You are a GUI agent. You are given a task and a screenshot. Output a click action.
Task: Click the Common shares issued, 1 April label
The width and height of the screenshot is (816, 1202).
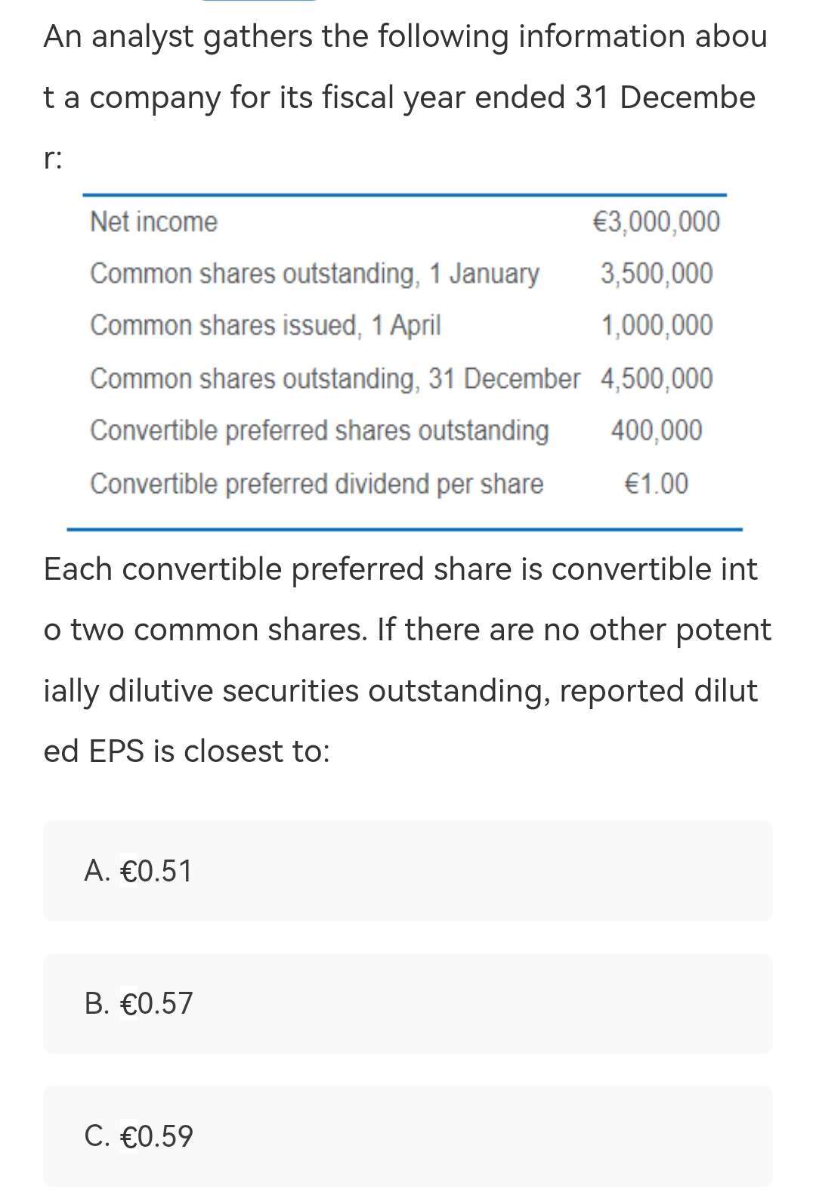tap(265, 326)
